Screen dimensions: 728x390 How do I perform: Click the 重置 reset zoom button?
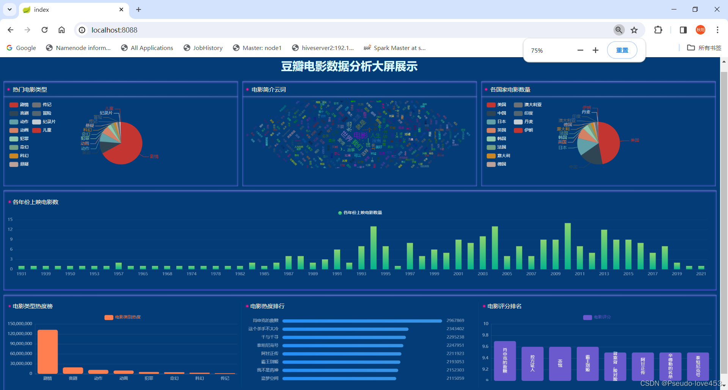click(x=622, y=50)
